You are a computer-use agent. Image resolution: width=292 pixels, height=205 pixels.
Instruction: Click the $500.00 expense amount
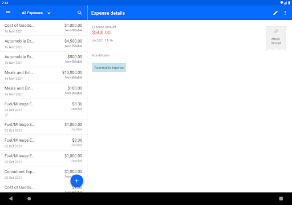coord(102,32)
